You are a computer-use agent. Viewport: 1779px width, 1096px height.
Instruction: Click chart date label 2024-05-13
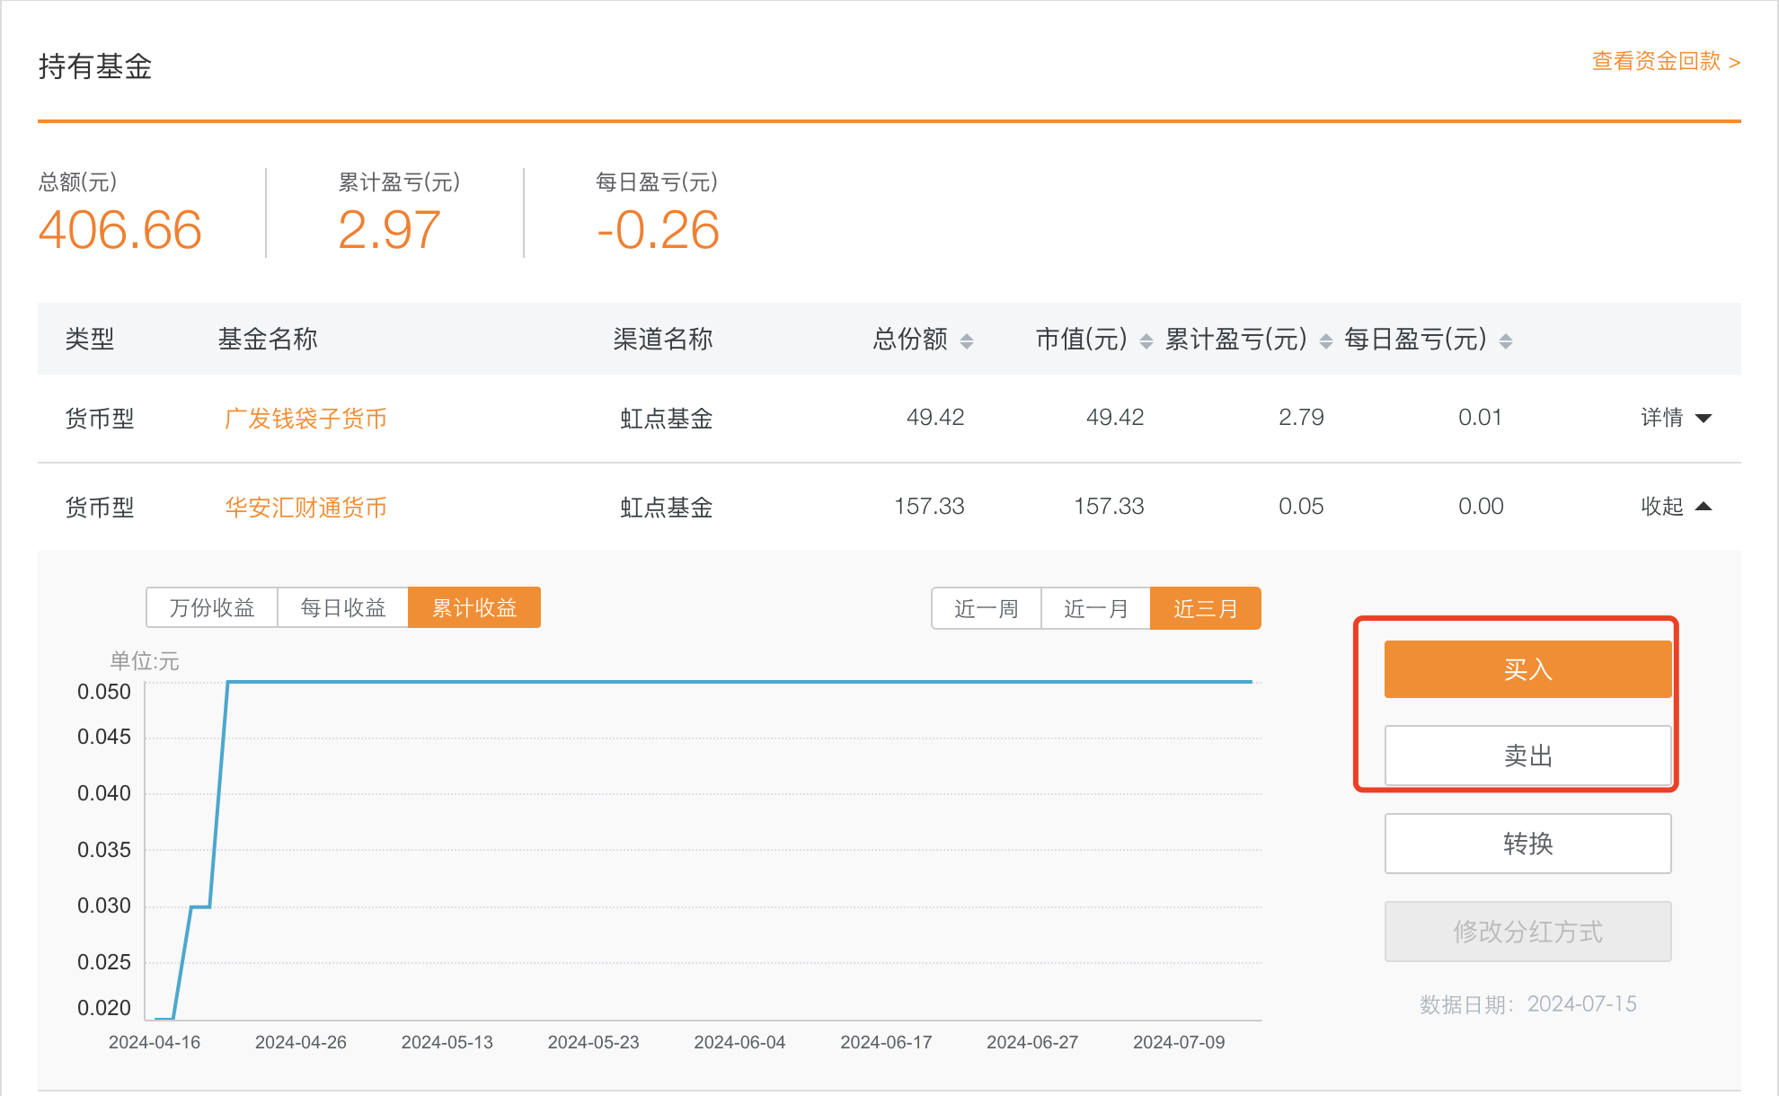coord(447,1042)
